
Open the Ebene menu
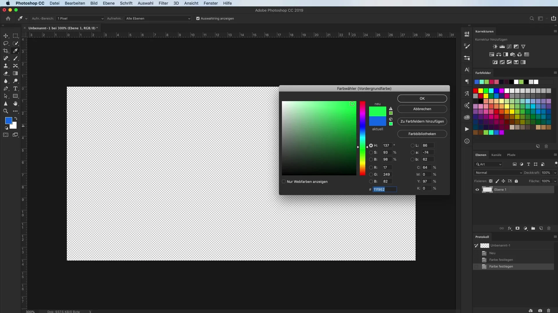(x=109, y=3)
